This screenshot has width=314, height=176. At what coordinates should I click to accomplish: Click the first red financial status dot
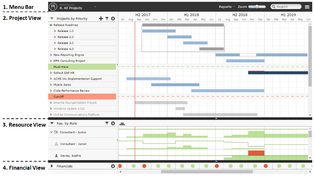pyautogui.click(x=120, y=166)
